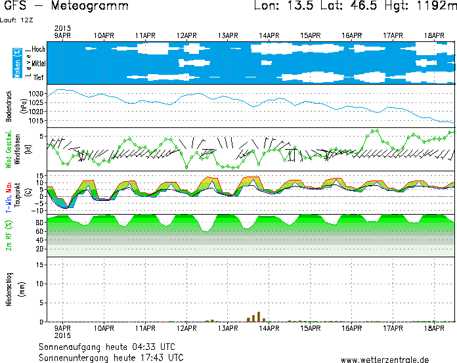This screenshot has width=457, height=363.
Task: Click the 'Wolken [%]' axis label
Action: pos(17,63)
